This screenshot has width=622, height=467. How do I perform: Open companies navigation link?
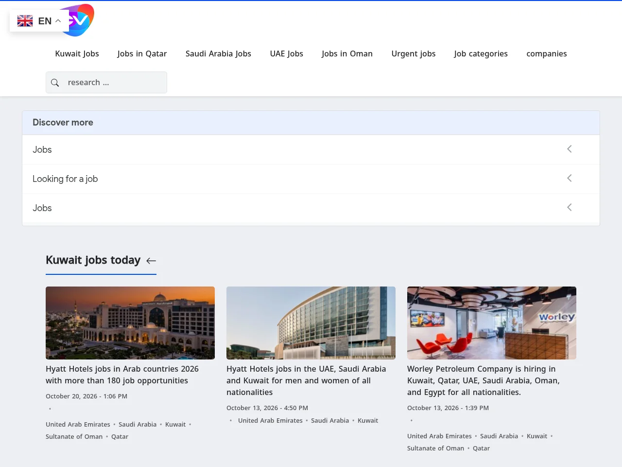pyautogui.click(x=547, y=54)
